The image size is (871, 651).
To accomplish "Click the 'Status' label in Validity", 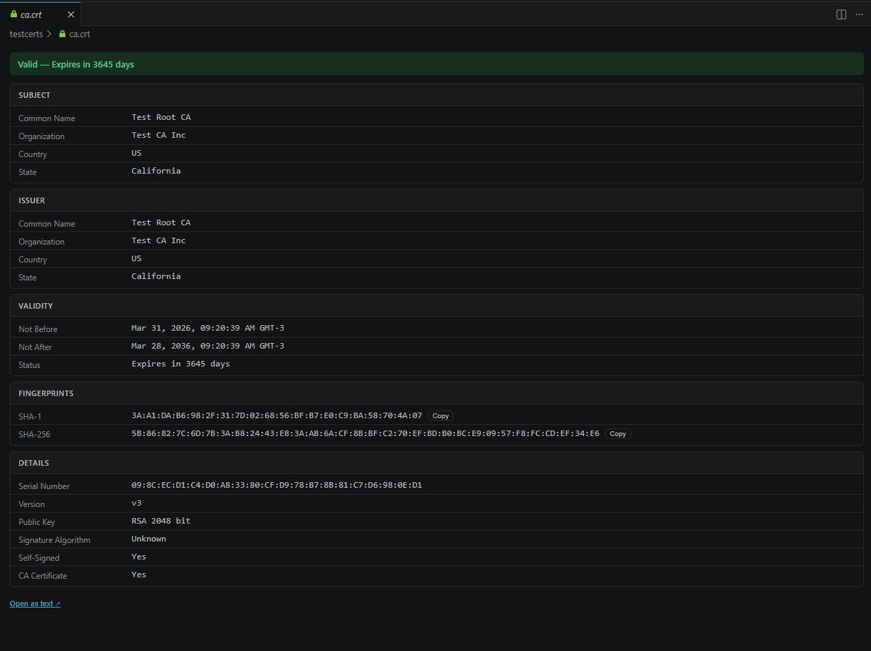I will tap(30, 365).
